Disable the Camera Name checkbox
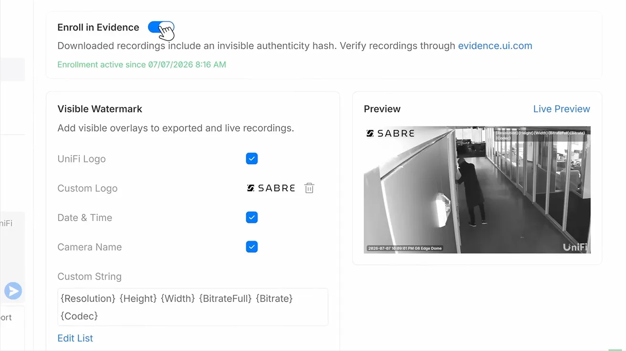 [x=252, y=247]
